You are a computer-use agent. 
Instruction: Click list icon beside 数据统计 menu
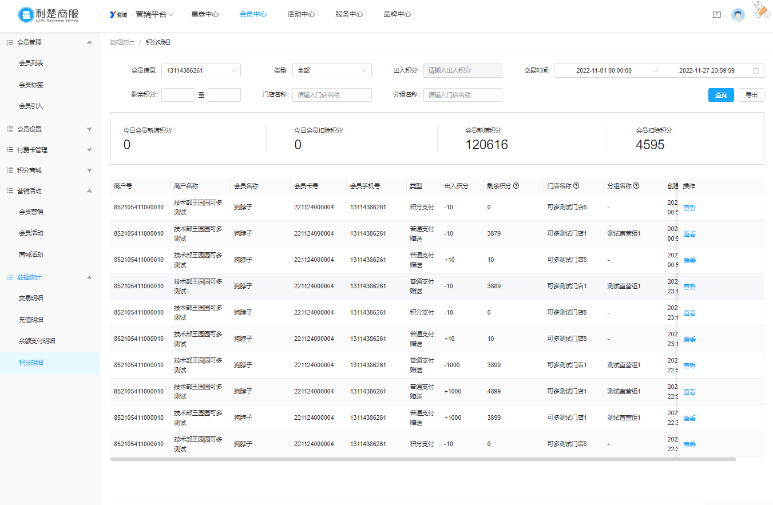pos(10,277)
